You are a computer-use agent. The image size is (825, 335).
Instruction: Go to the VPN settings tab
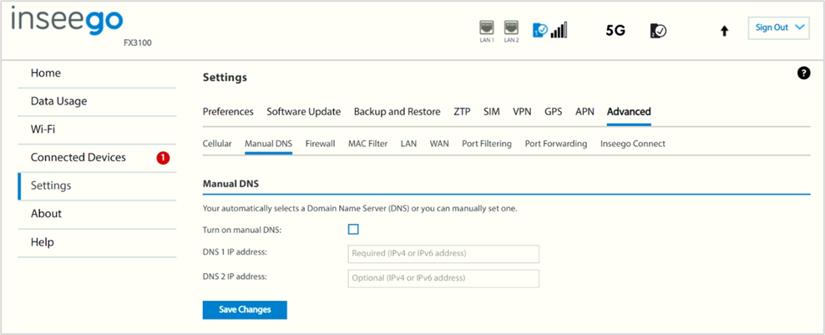click(522, 112)
